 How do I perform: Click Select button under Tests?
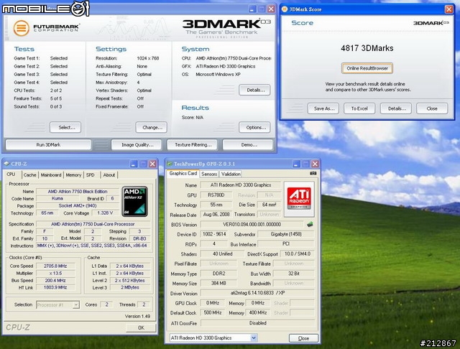[x=65, y=128]
